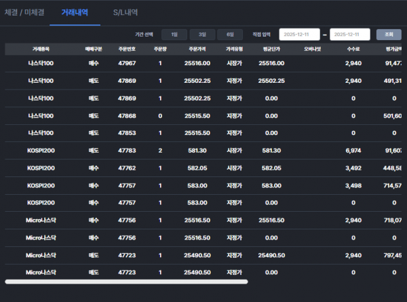Click average price 25516.00 in the 47967 row

271,63
